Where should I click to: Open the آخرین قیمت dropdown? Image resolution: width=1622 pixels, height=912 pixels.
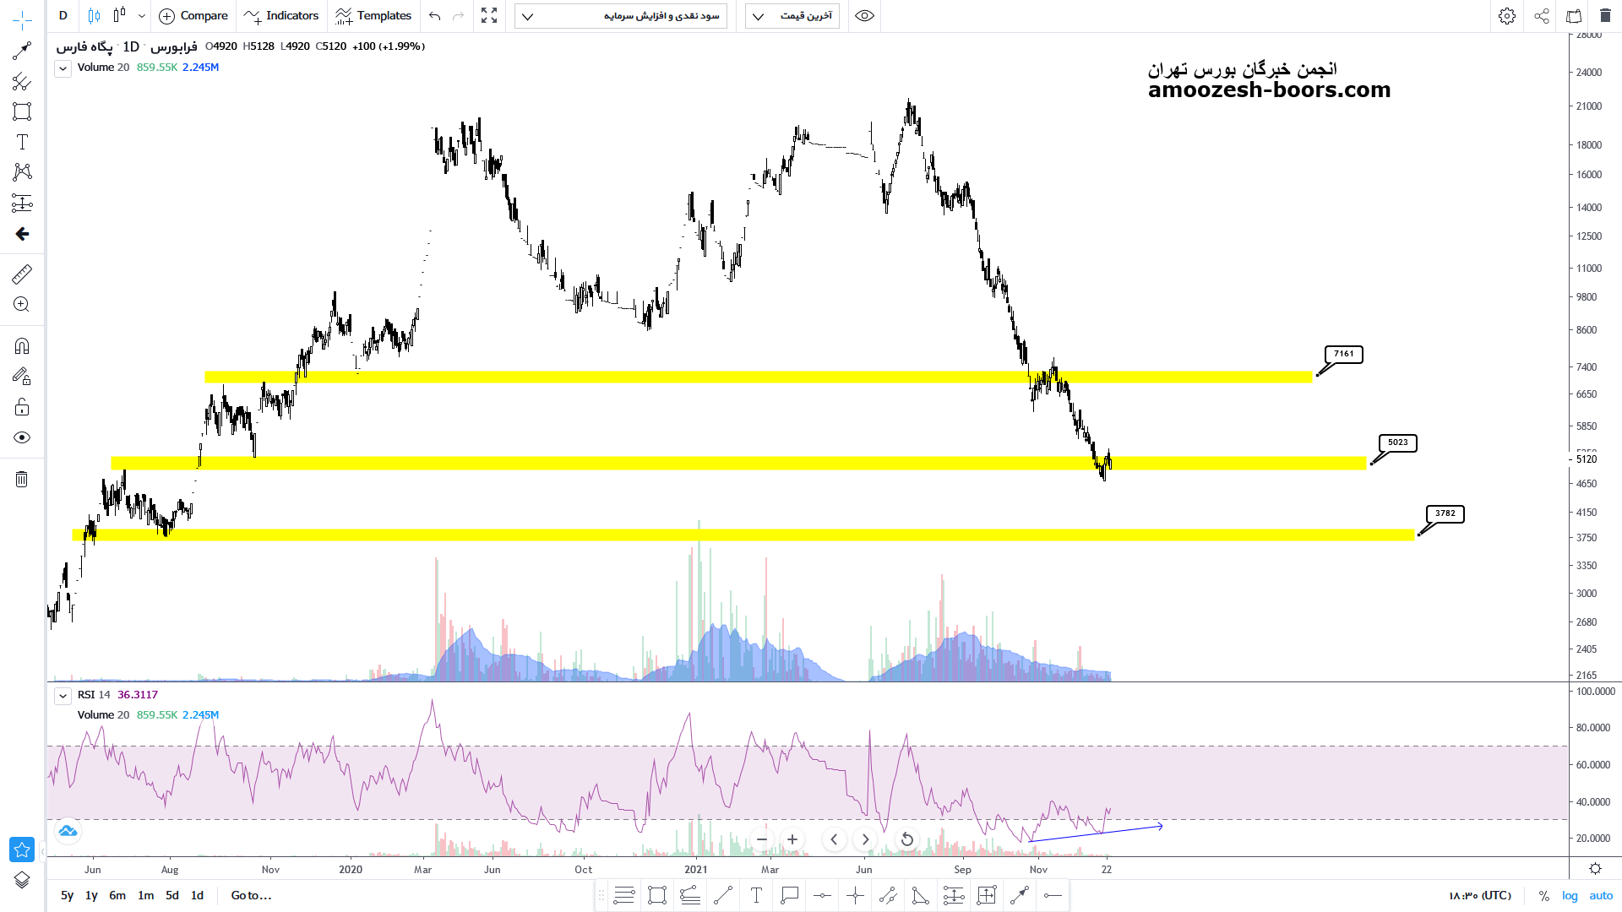coord(792,16)
